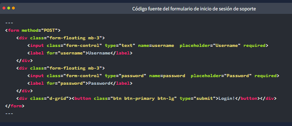The height and width of the screenshot is (126, 292).
Task: Click the type="password" attribute
Action: pyautogui.click(x=126, y=76)
